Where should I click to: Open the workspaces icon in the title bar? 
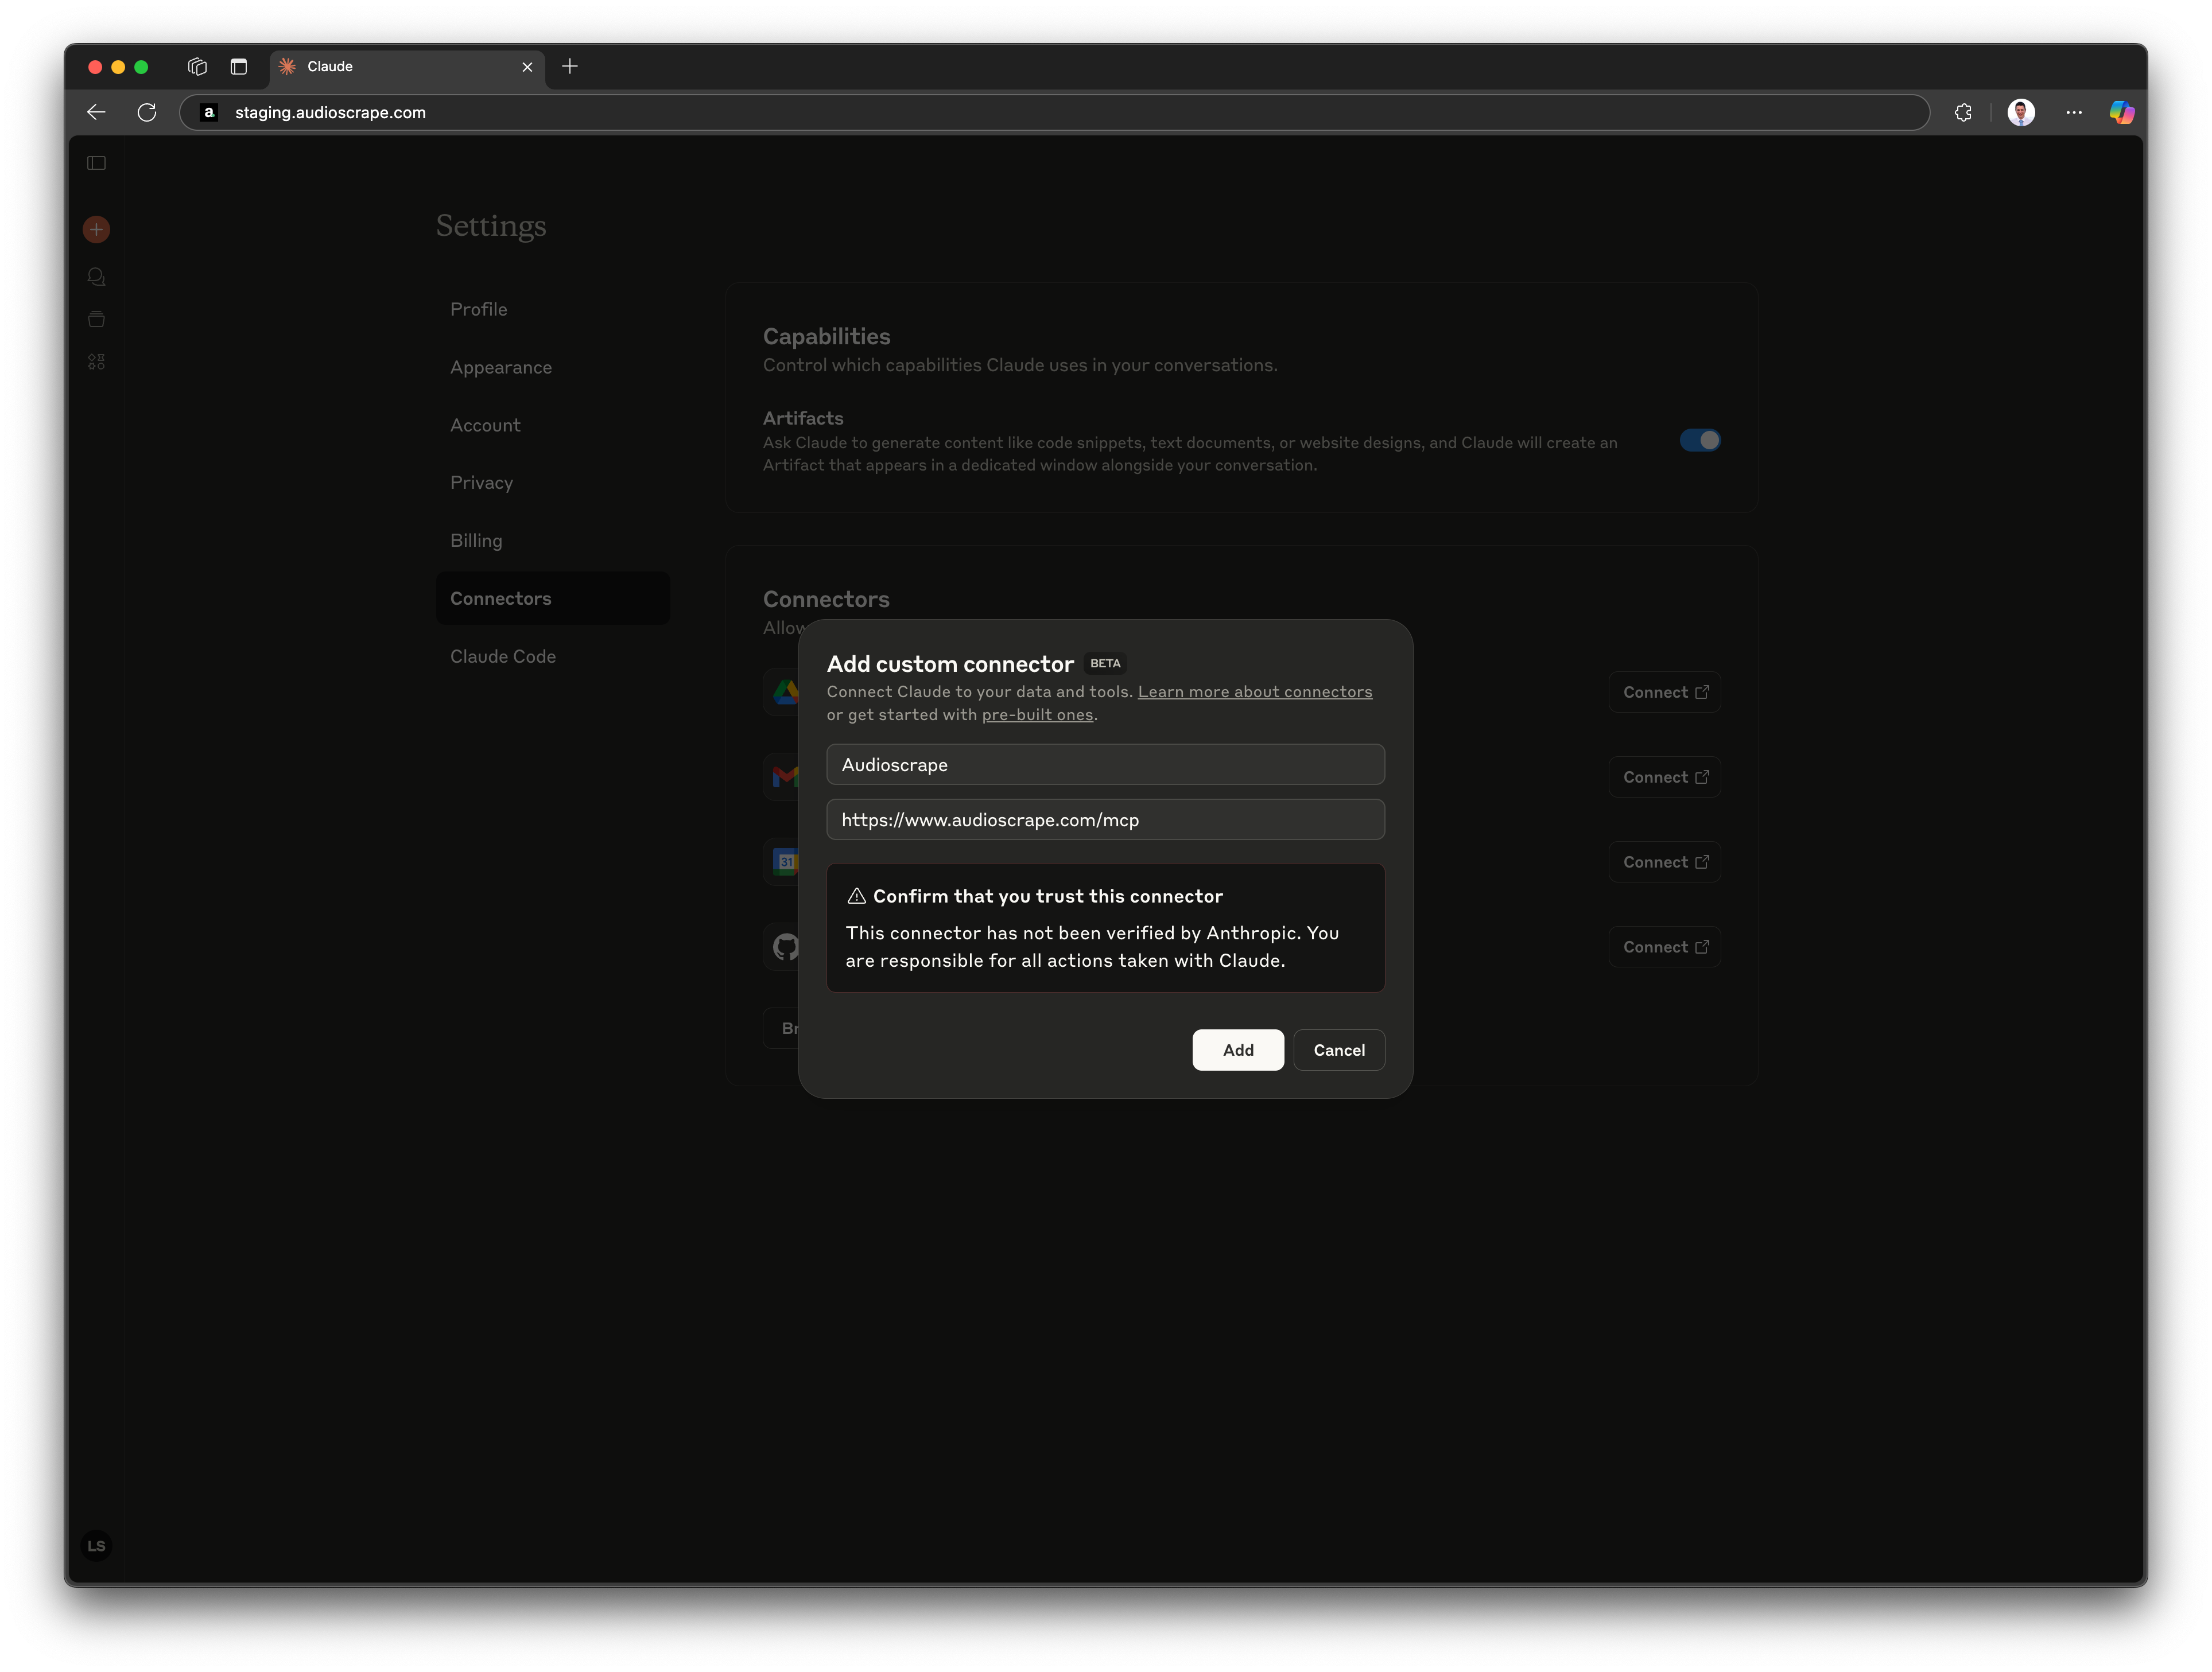[197, 67]
